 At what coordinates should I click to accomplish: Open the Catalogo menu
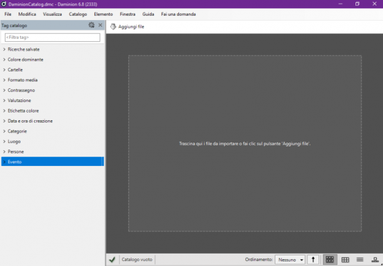pos(78,14)
